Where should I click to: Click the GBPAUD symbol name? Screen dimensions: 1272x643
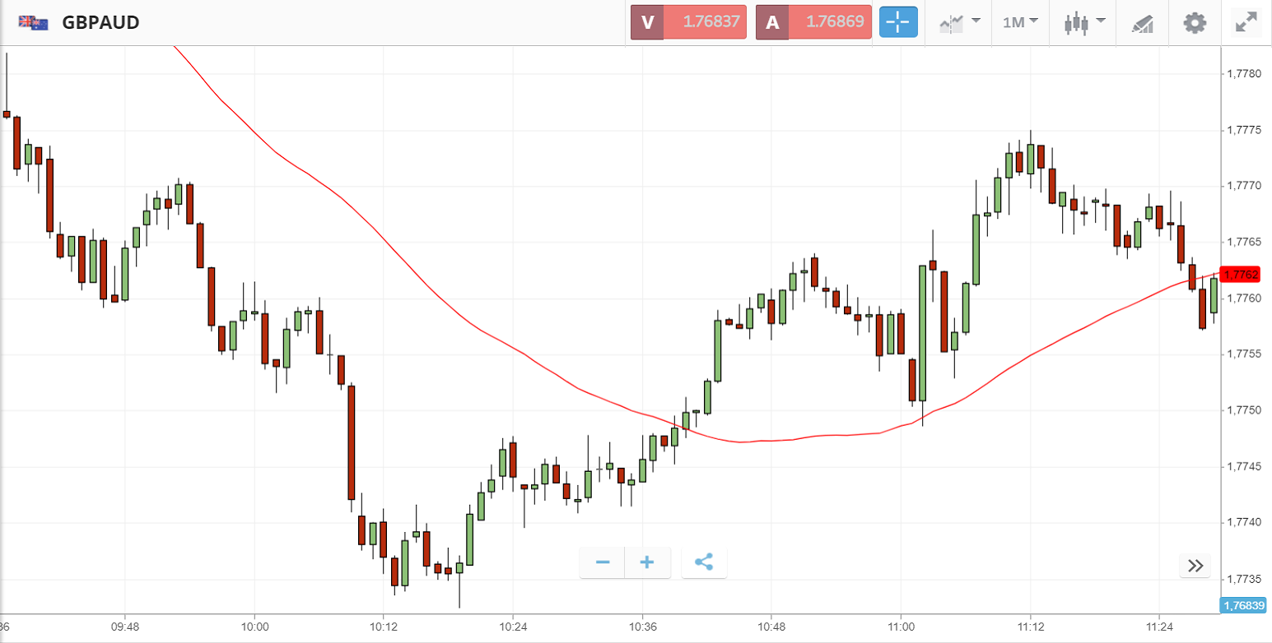coord(100,22)
